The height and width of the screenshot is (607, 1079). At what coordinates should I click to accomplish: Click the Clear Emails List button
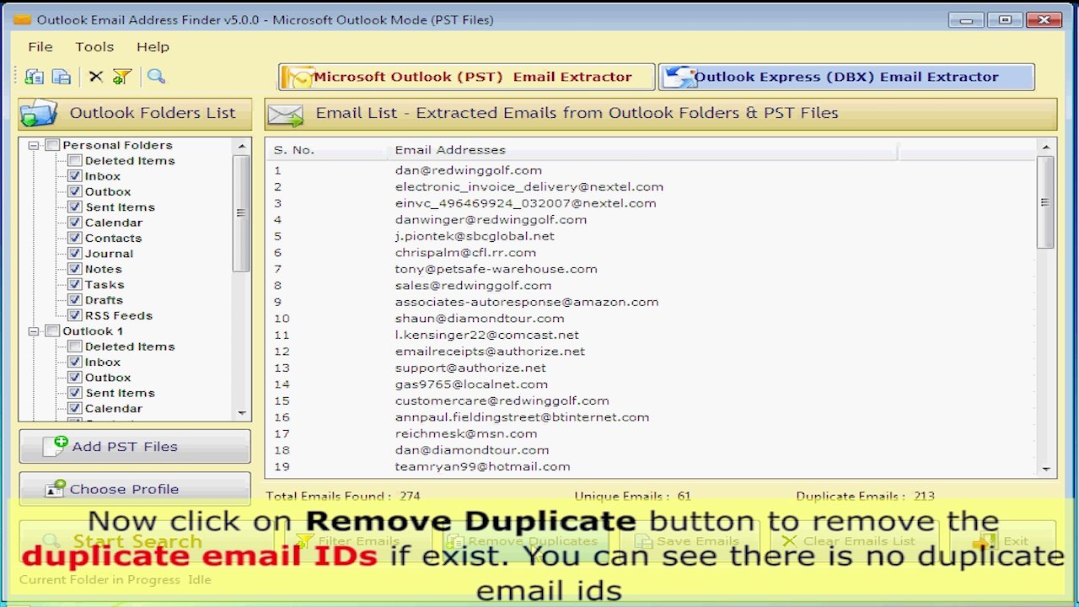coord(849,541)
